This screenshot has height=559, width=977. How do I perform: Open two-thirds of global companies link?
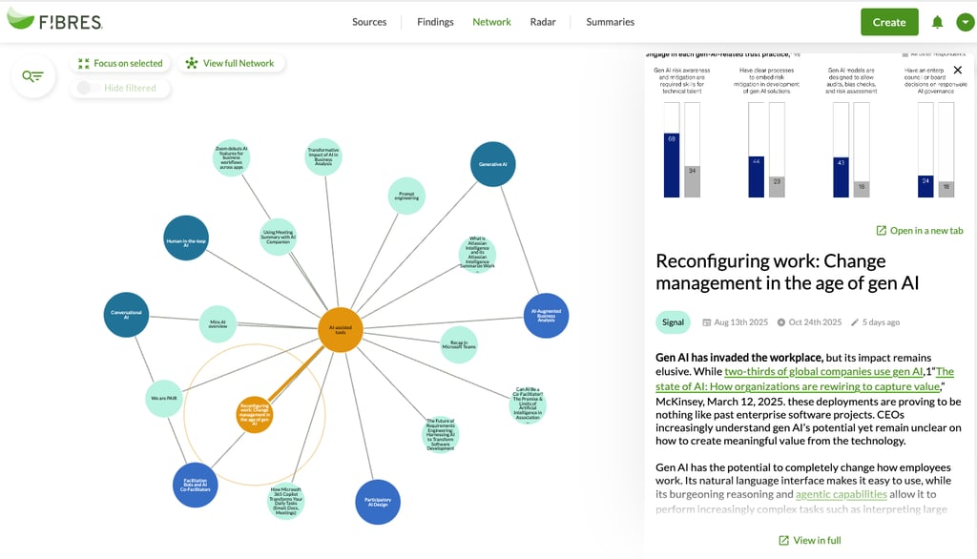coord(823,371)
